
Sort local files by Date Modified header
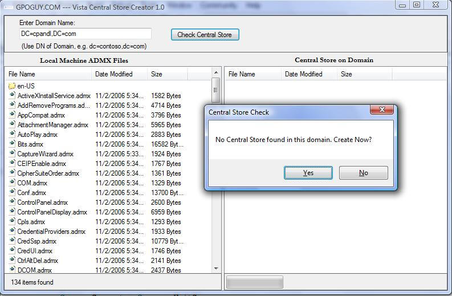pos(119,74)
